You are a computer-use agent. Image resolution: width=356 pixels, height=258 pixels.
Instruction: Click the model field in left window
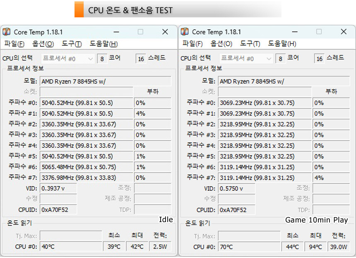(x=105, y=81)
